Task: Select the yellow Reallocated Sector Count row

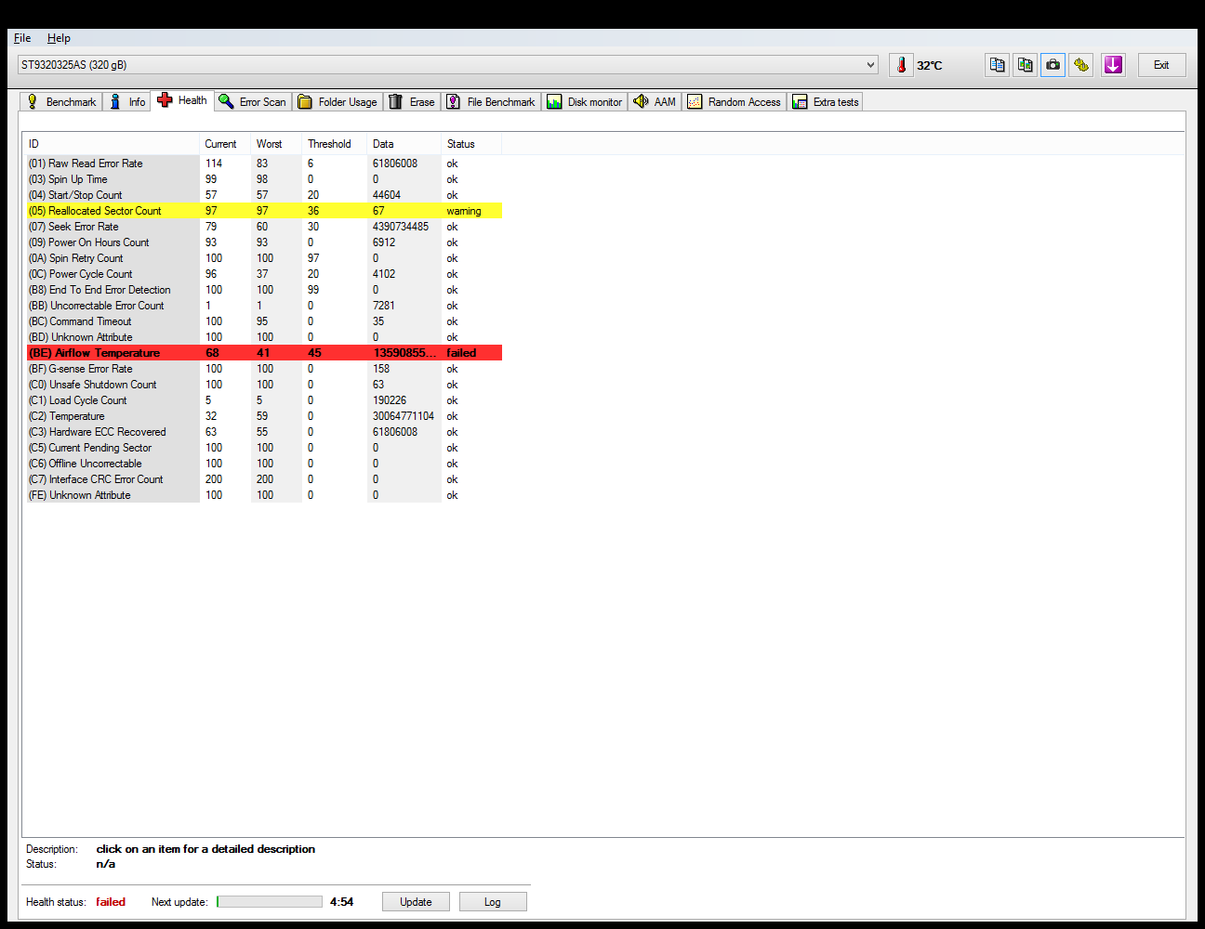Action: pyautogui.click(x=262, y=211)
